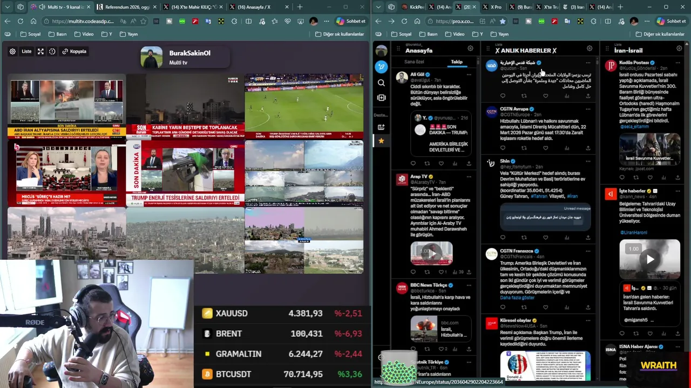Open more menu on Kudüs Postası post
This screenshot has height=388, width=691.
click(x=678, y=63)
